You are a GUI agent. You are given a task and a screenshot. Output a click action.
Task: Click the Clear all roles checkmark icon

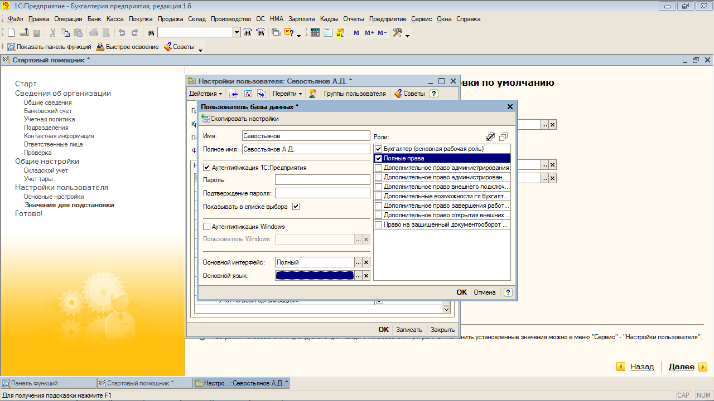coord(504,136)
